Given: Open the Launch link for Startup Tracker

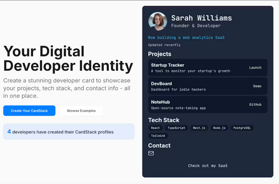Looking at the screenshot, I should tap(255, 68).
